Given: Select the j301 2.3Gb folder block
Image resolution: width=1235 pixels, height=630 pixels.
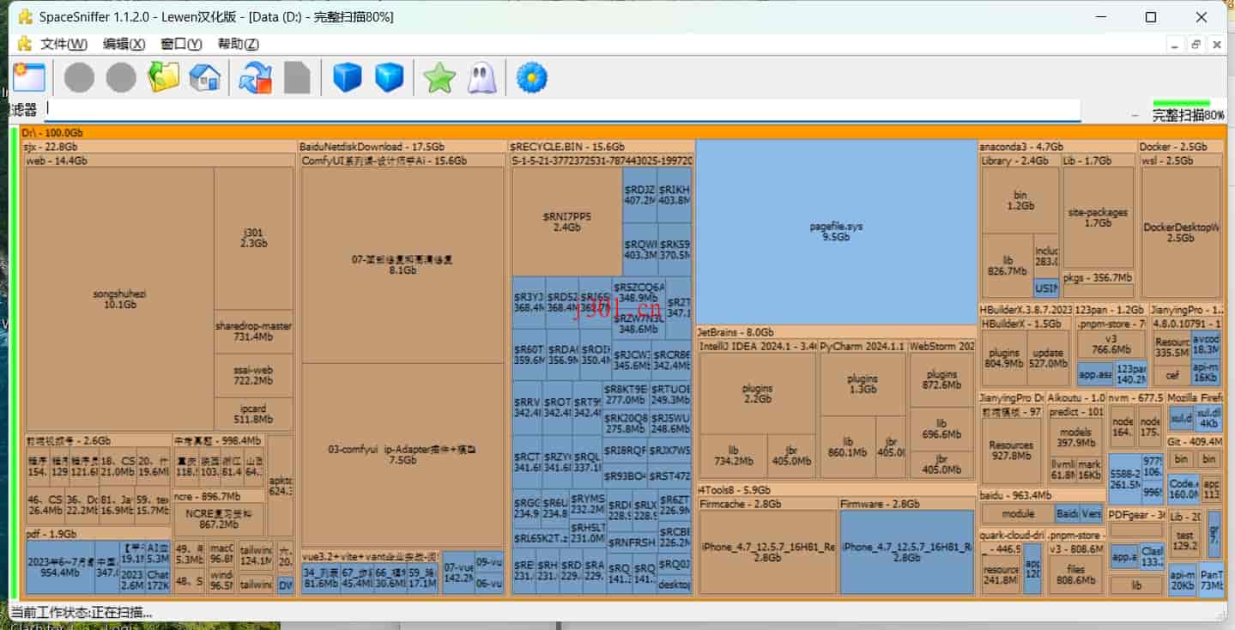Looking at the screenshot, I should click(253, 238).
